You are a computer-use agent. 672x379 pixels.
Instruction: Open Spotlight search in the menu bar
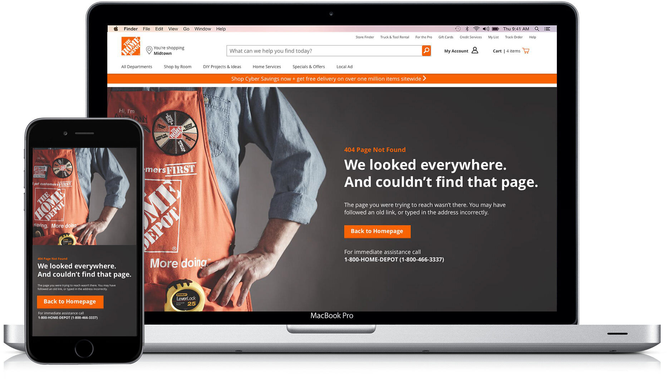(x=537, y=29)
